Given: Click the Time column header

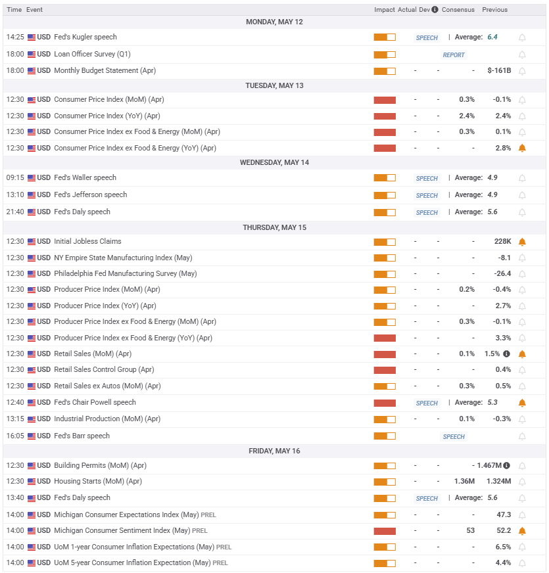Looking at the screenshot, I should (x=14, y=9).
